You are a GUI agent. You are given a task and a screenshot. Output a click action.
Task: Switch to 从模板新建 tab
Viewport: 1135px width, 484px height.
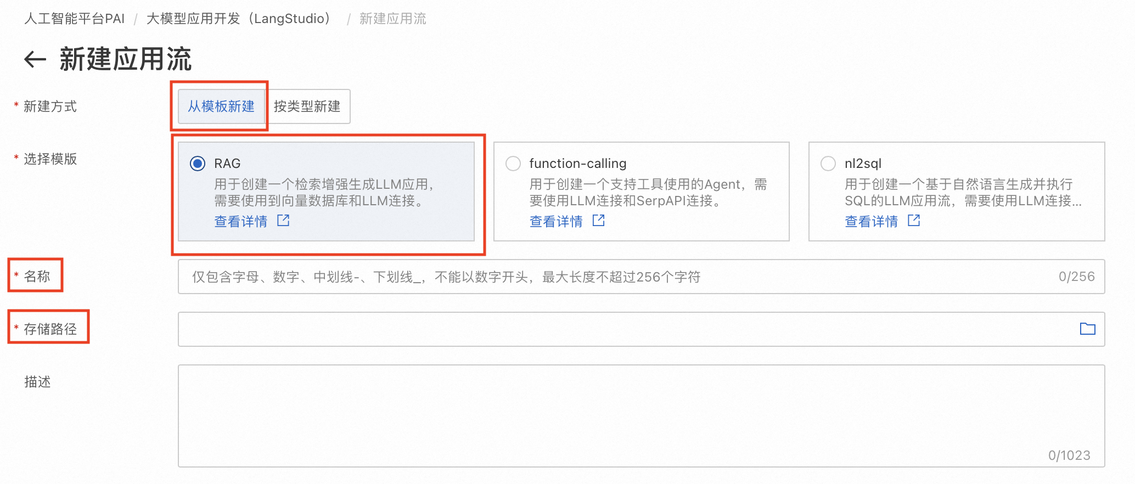tap(221, 106)
